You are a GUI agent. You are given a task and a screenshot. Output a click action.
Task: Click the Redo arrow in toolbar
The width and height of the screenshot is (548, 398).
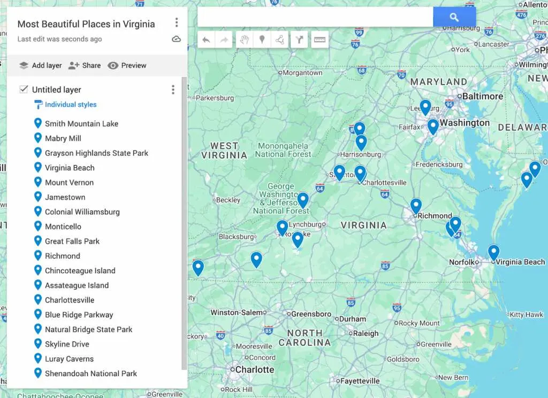pos(224,40)
